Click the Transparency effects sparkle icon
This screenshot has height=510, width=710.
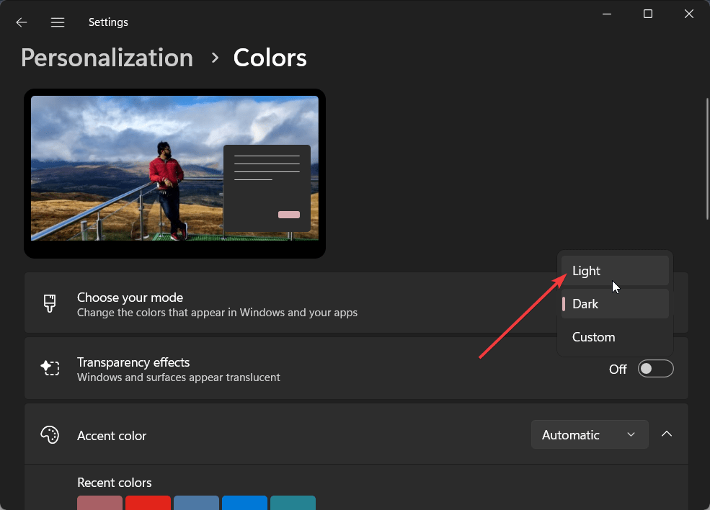[x=50, y=368]
